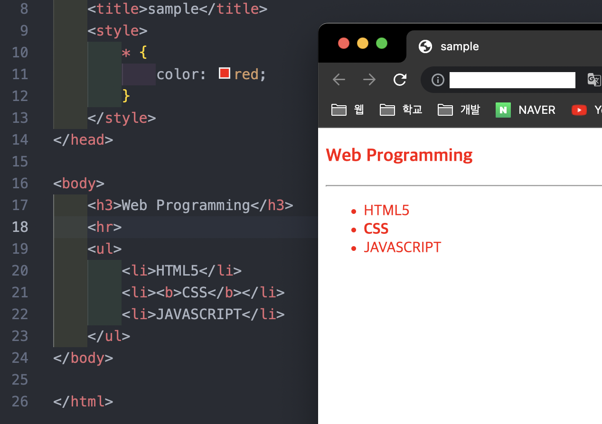Click the Web Programming heading in browser
The height and width of the screenshot is (424, 602).
pos(399,155)
